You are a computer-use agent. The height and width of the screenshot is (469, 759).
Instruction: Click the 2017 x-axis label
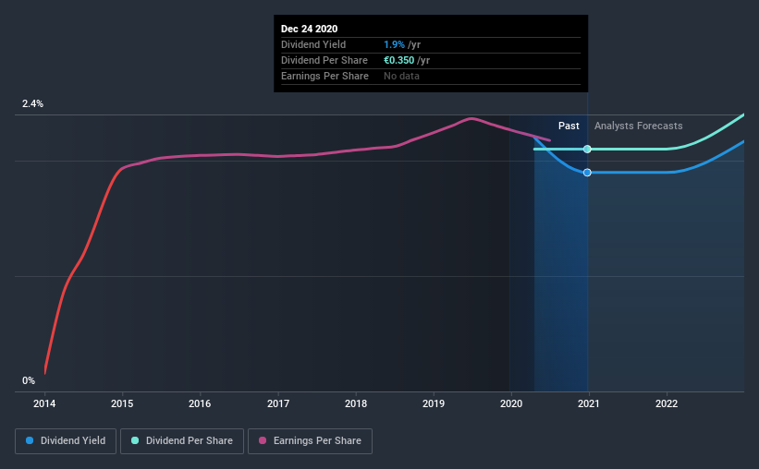click(278, 403)
